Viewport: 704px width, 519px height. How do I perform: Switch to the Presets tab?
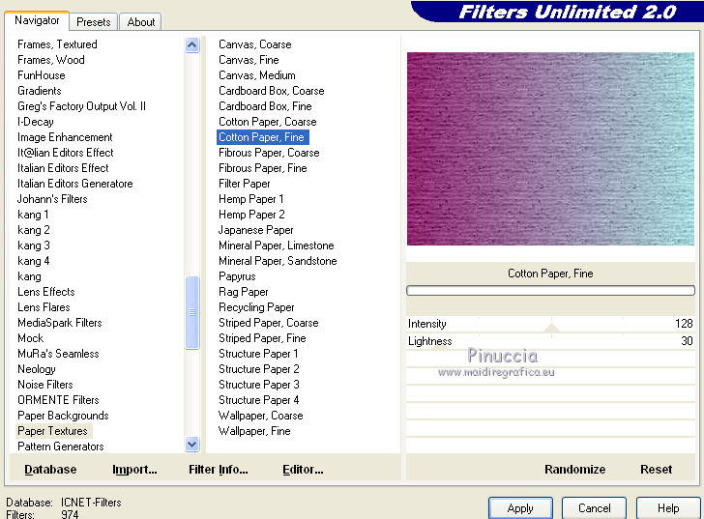click(x=94, y=22)
